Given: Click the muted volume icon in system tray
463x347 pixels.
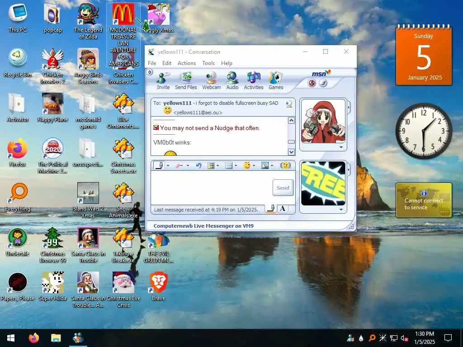Looking at the screenshot, I should coord(405,338).
